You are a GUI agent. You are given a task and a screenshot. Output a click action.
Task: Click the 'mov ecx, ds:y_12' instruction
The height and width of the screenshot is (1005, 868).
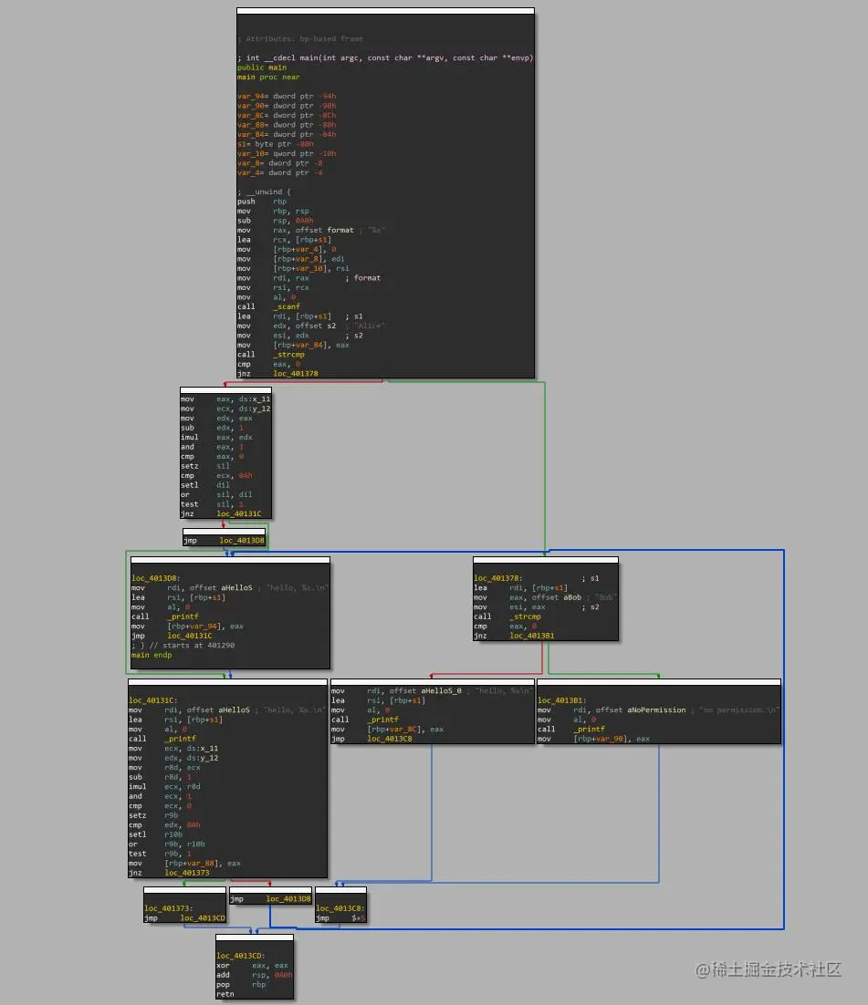(225, 409)
